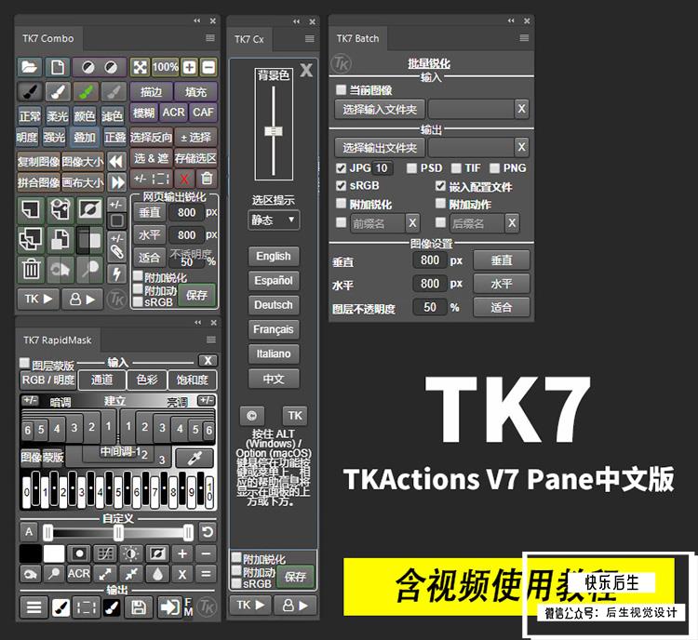
Task: Click the floppy disk save icon in RapidMask
Action: 138,607
